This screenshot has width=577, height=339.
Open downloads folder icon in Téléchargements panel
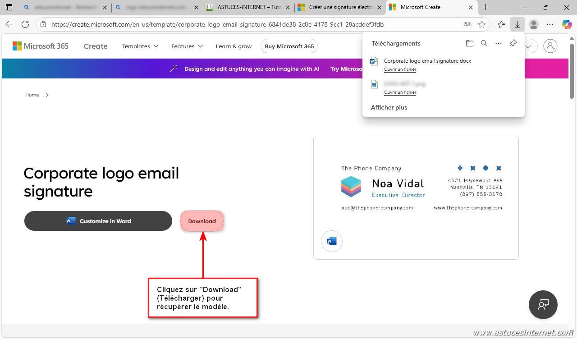(469, 43)
